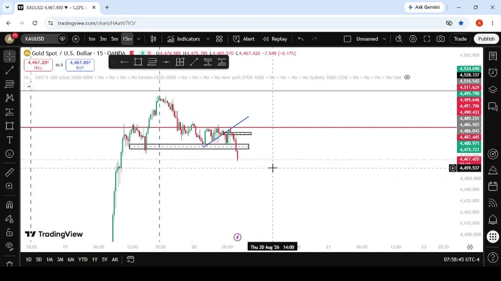Open help center question mark icon
Image resolution: width=501 pixels, height=281 pixels.
[493, 258]
